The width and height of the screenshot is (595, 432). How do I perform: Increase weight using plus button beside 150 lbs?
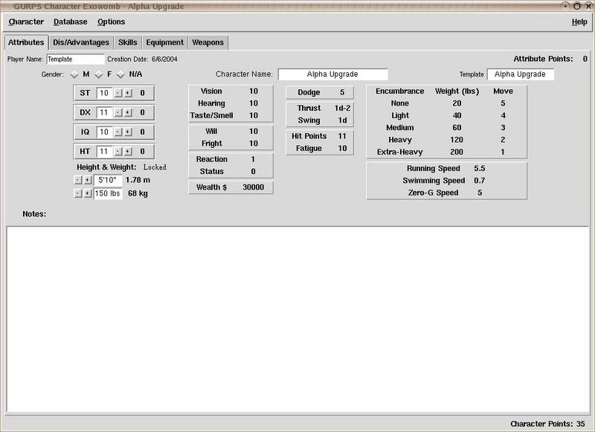(88, 193)
